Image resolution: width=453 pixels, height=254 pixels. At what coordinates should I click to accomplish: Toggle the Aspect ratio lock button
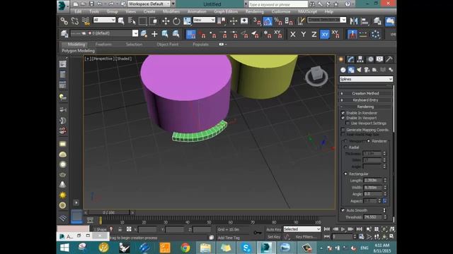384,201
